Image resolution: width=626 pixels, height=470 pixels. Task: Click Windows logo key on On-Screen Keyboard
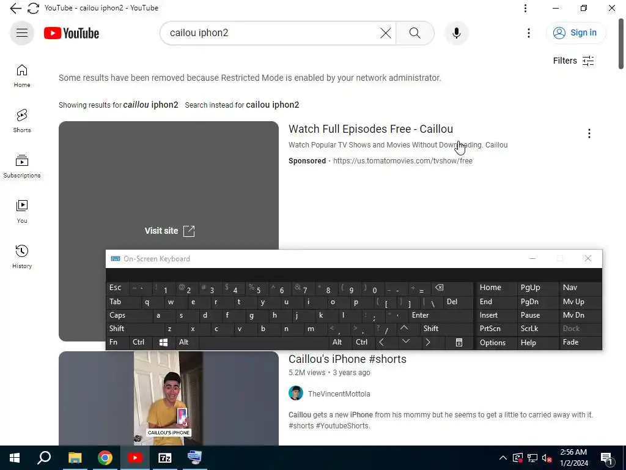pyautogui.click(x=164, y=343)
